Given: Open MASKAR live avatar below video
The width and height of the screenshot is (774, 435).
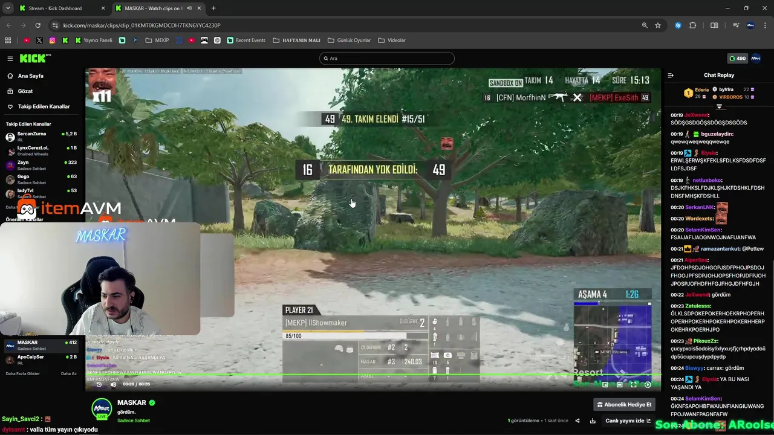Looking at the screenshot, I should tap(102, 409).
